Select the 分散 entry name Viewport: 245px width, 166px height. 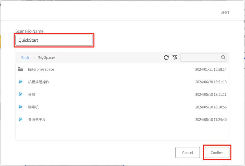click(32, 94)
